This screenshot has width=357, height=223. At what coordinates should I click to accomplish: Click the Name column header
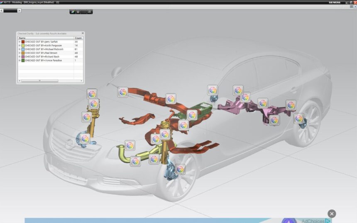(46, 38)
